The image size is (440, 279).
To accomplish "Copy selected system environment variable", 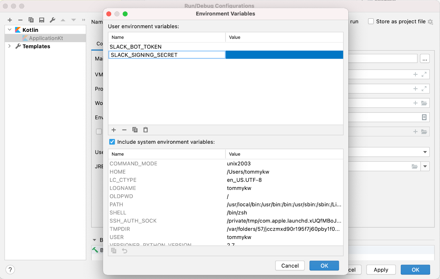I will (114, 251).
